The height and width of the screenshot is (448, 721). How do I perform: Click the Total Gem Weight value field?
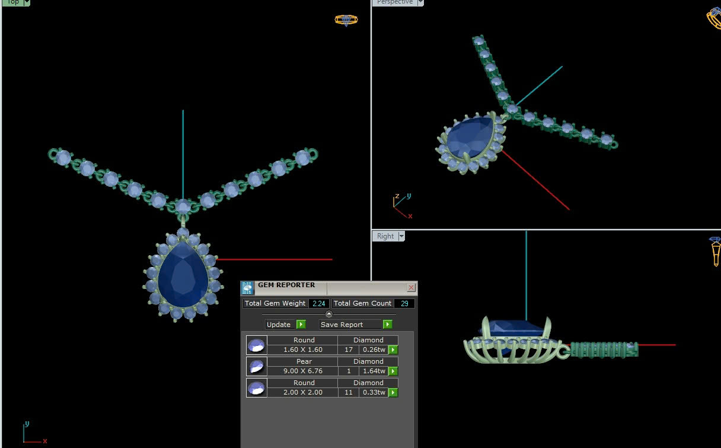[318, 303]
